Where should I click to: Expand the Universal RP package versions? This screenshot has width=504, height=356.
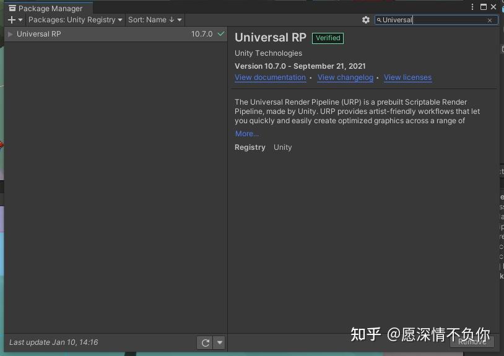(x=11, y=34)
